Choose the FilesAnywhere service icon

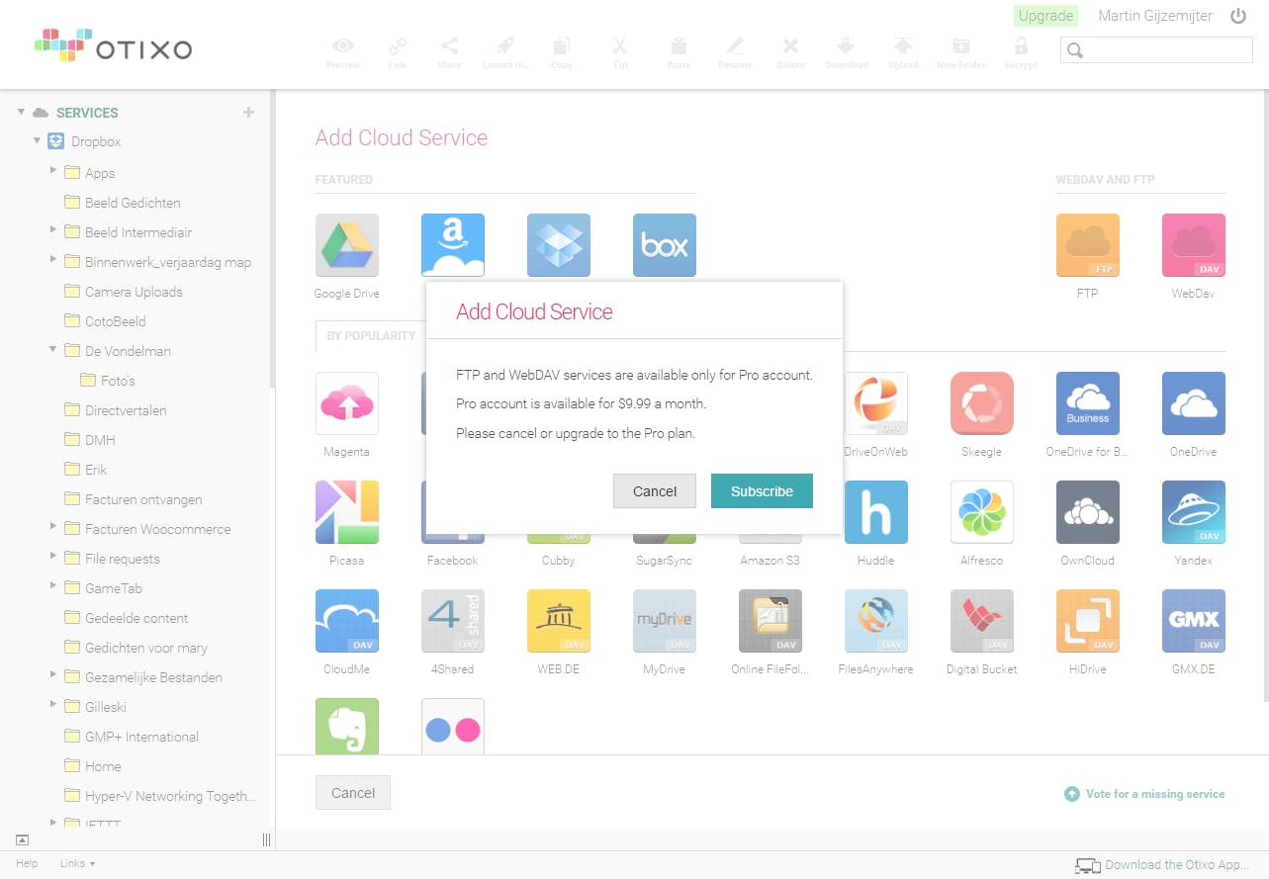point(876,621)
